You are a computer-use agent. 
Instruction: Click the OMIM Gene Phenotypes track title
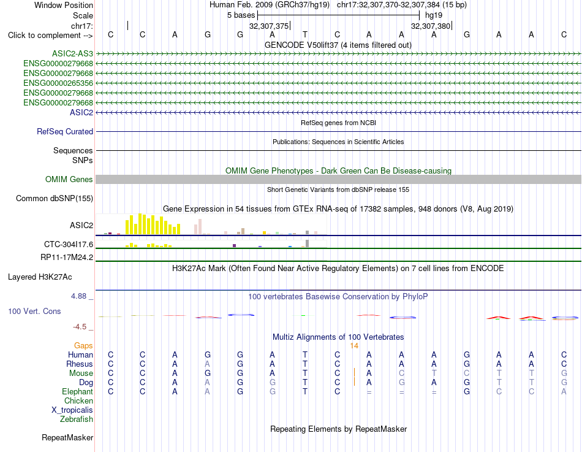[x=339, y=170]
